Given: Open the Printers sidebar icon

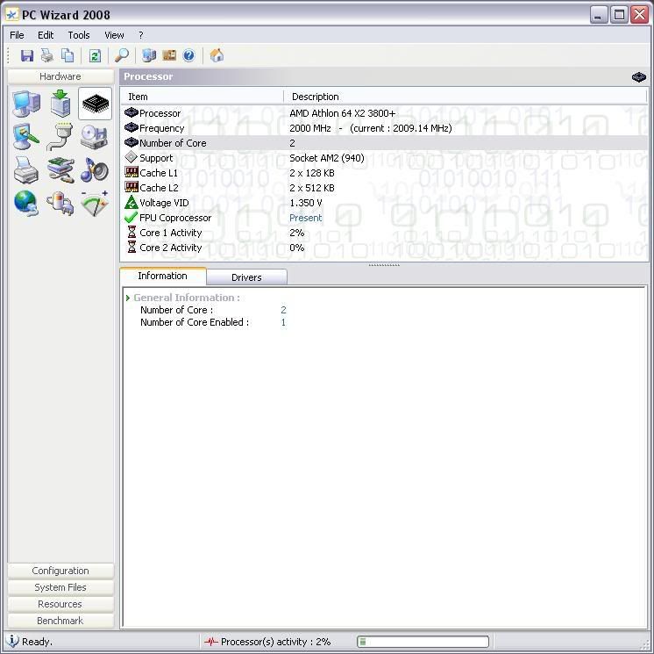Looking at the screenshot, I should 26,170.
